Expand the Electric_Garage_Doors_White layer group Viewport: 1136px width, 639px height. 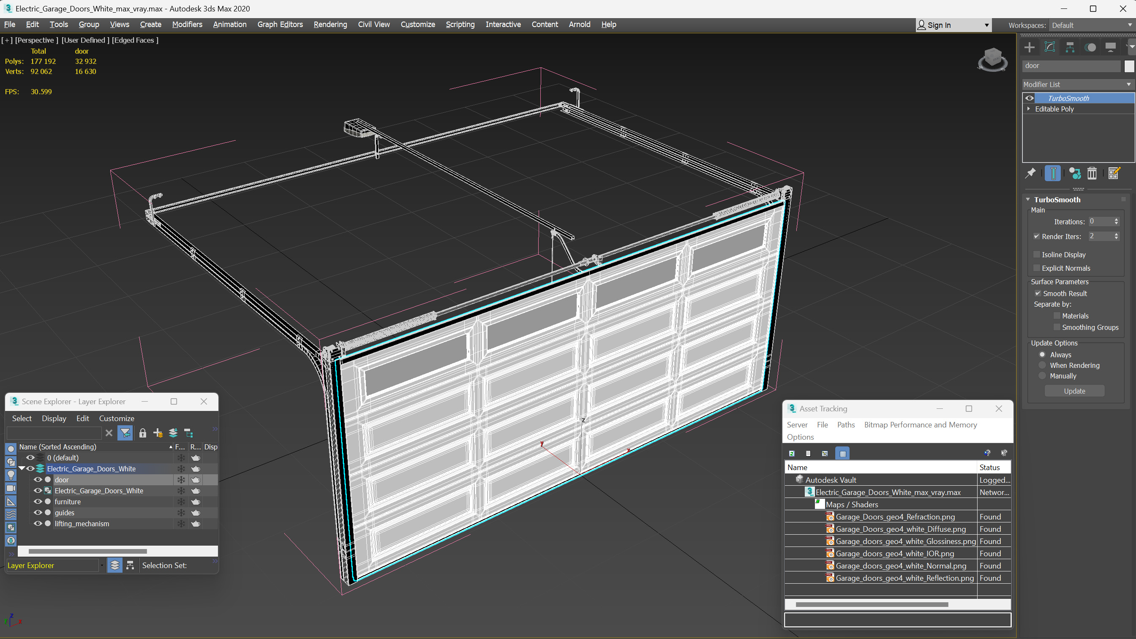(x=24, y=468)
